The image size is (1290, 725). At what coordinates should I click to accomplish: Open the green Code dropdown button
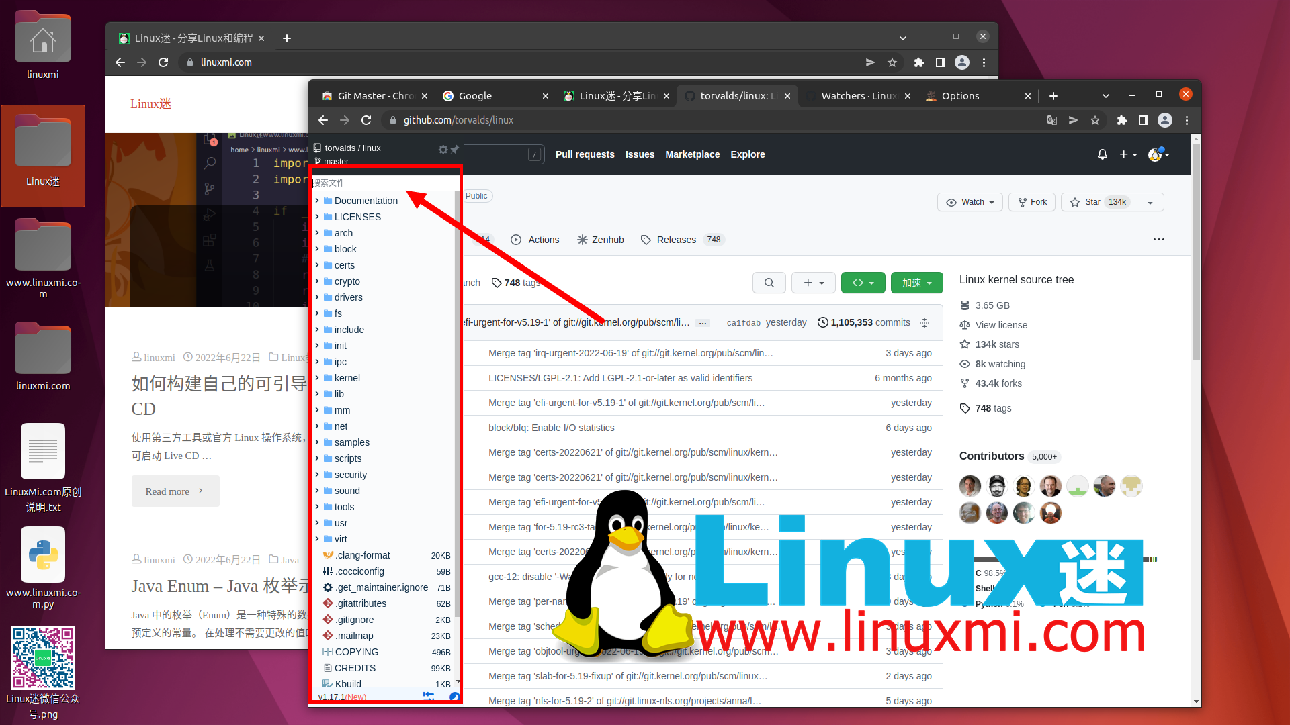pyautogui.click(x=863, y=283)
